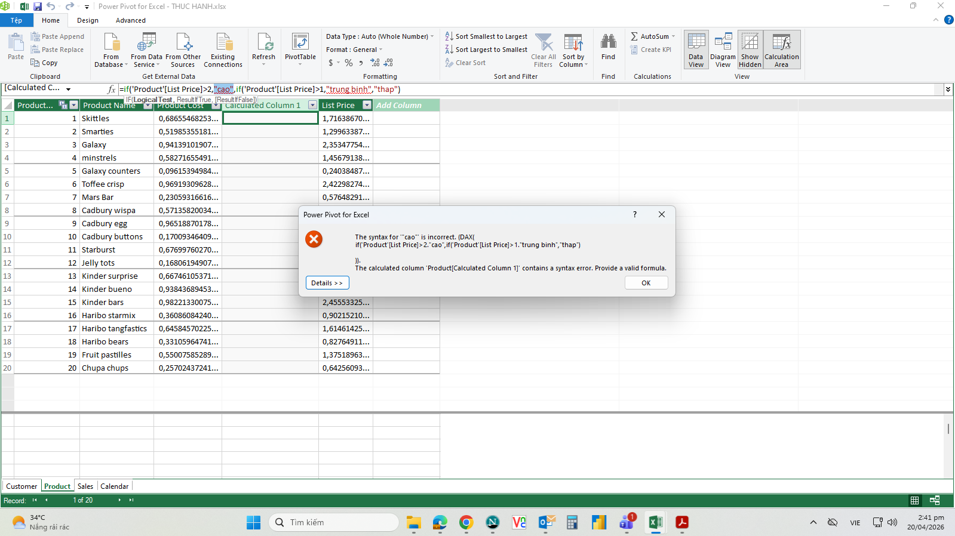This screenshot has width=955, height=536.
Task: Switch to the Design ribbon tab
Action: click(x=88, y=20)
